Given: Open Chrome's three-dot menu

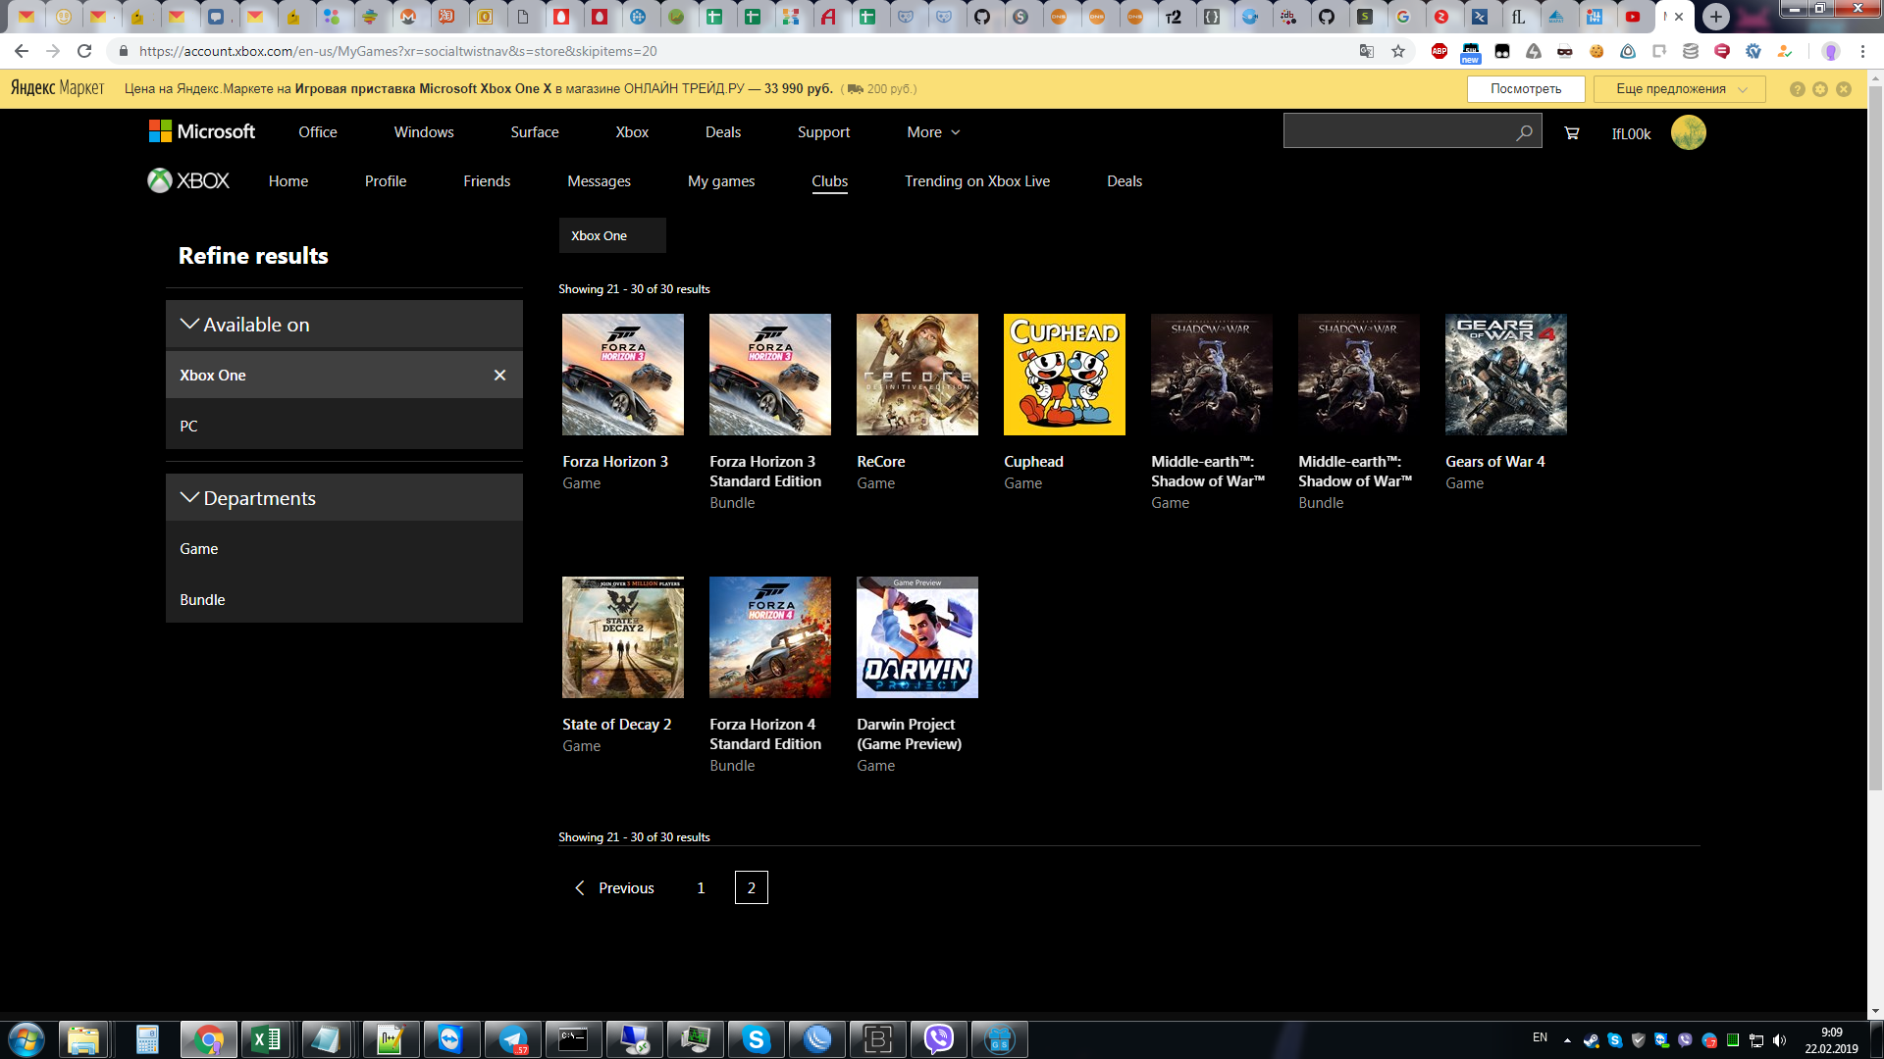Looking at the screenshot, I should pyautogui.click(x=1862, y=51).
